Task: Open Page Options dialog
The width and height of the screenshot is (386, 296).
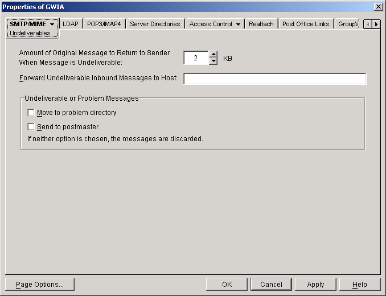Action: 40,285
